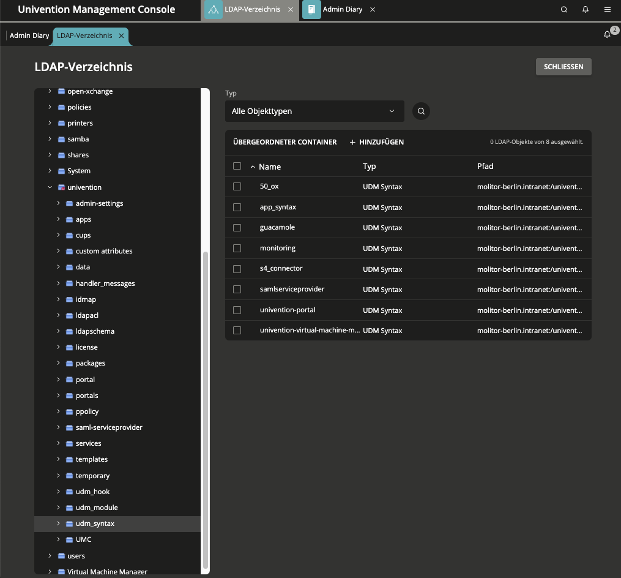Viewport: 621px width, 578px height.
Task: Click HINZUFÜGEN to add an object
Action: coord(376,142)
